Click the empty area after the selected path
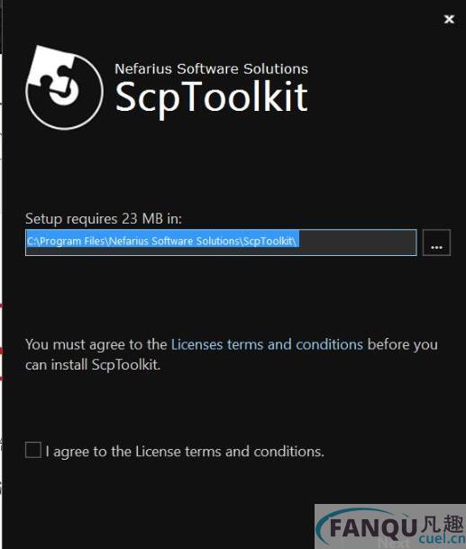Viewport: 466px width, 549px height. pos(357,242)
